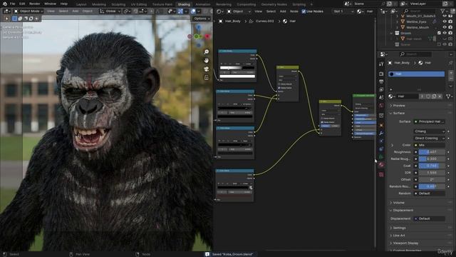
Task: Click the Hair material name field
Action: pos(407,96)
